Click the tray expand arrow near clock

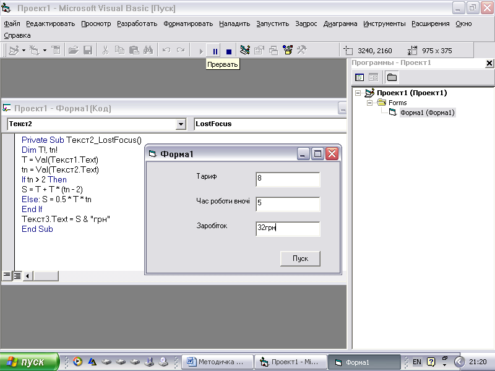(460, 362)
